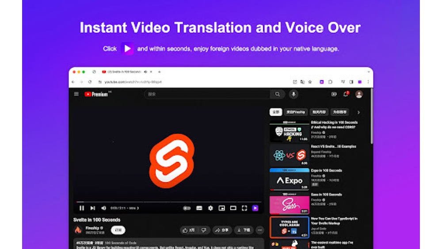Mute the video volume speaker
The width and height of the screenshot is (442, 249).
pos(103,208)
